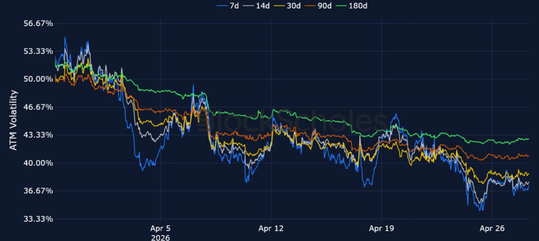Click the 56.67% y-axis tick label

click(x=37, y=23)
